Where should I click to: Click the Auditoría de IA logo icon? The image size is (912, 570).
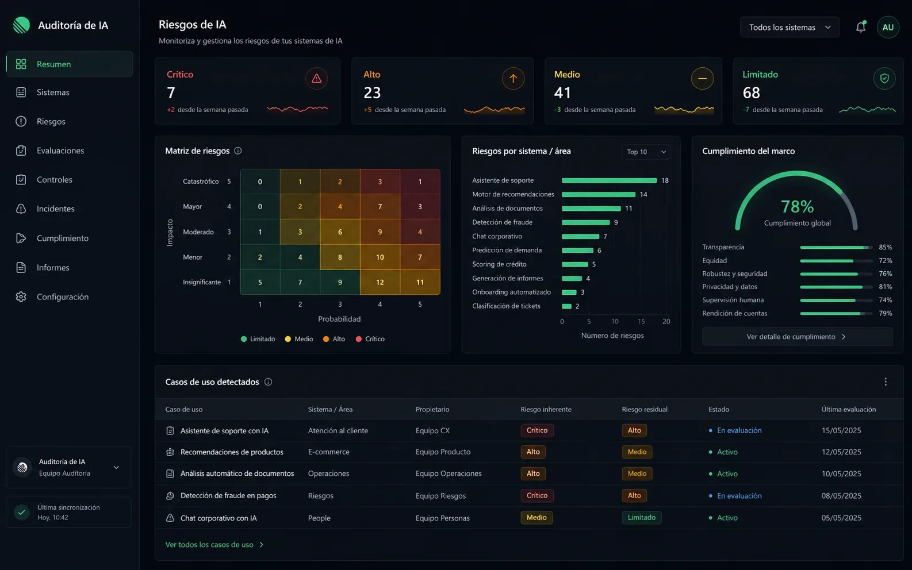tap(21, 25)
